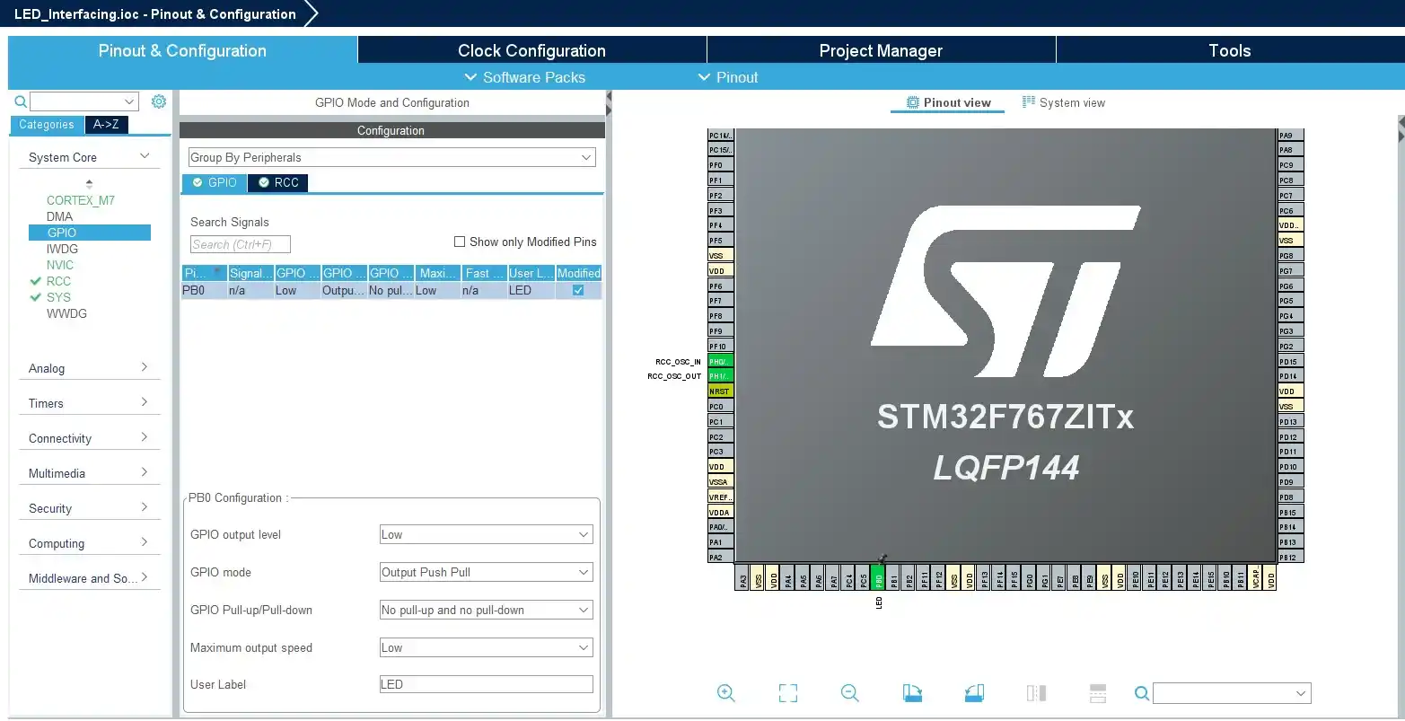Click the PB12 pin on the chip
This screenshot has width=1405, height=721.
[1291, 558]
